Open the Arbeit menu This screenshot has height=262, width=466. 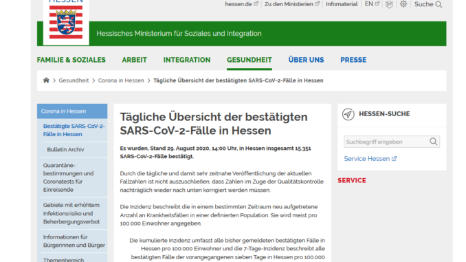click(x=134, y=60)
